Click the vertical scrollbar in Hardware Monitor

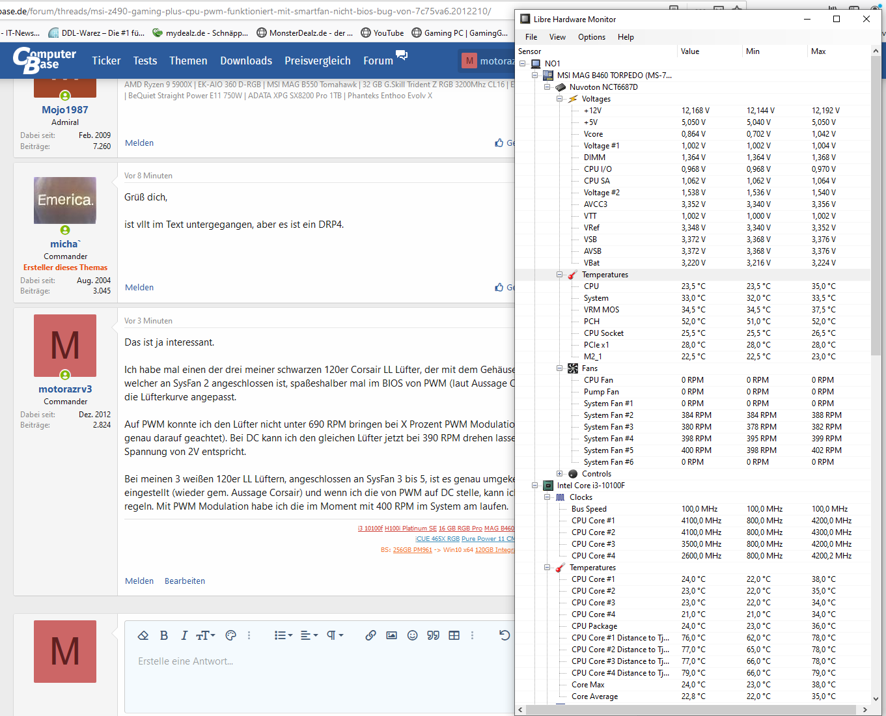click(876, 205)
